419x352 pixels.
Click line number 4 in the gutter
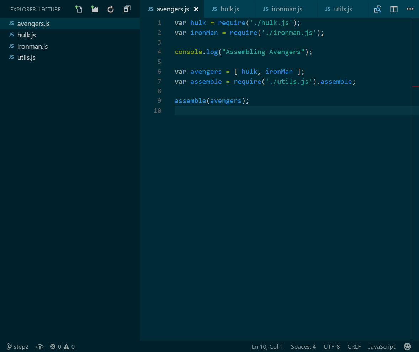point(159,52)
